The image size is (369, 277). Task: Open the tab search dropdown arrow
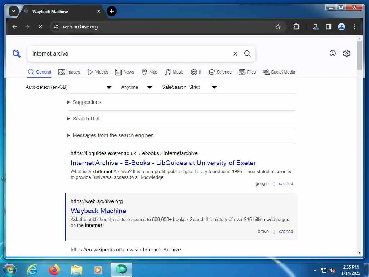coord(13,11)
